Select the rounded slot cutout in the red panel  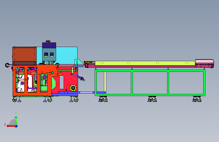pyautogui.click(x=62, y=82)
